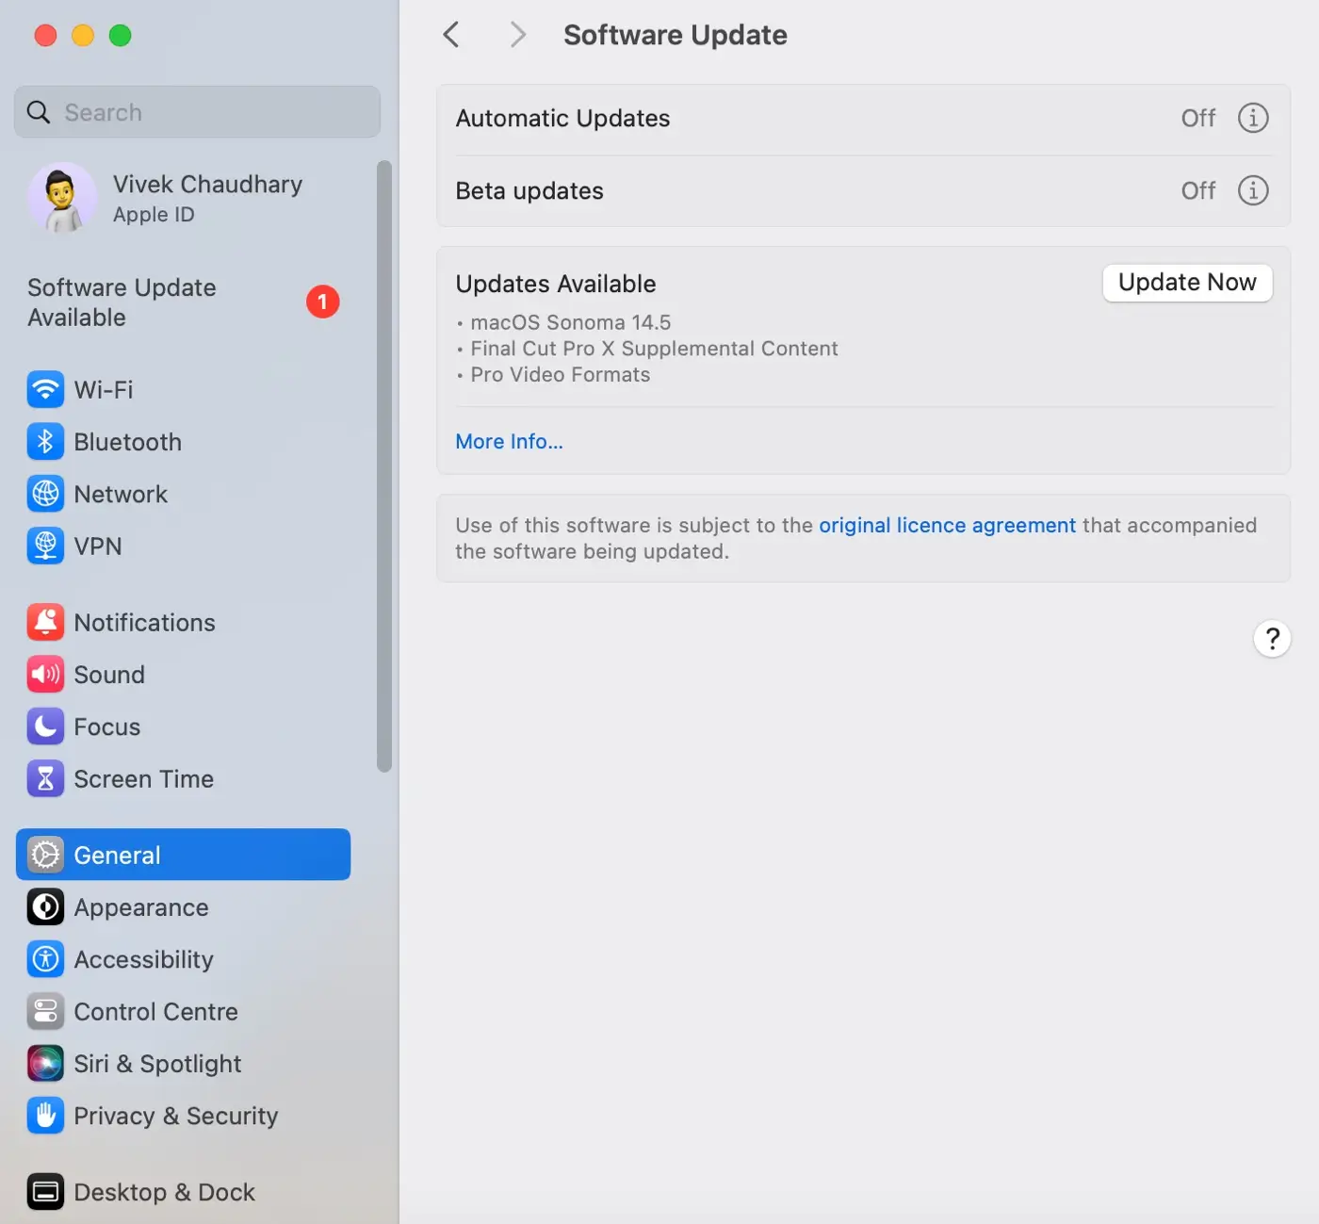Click the Siri & Spotlight icon
Viewport: 1319px width, 1224px height.
coord(45,1064)
